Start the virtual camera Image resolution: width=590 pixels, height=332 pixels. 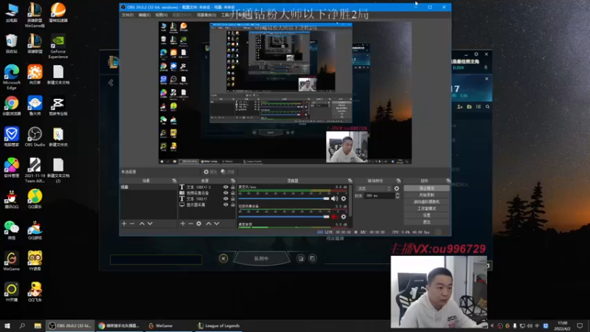click(x=426, y=201)
